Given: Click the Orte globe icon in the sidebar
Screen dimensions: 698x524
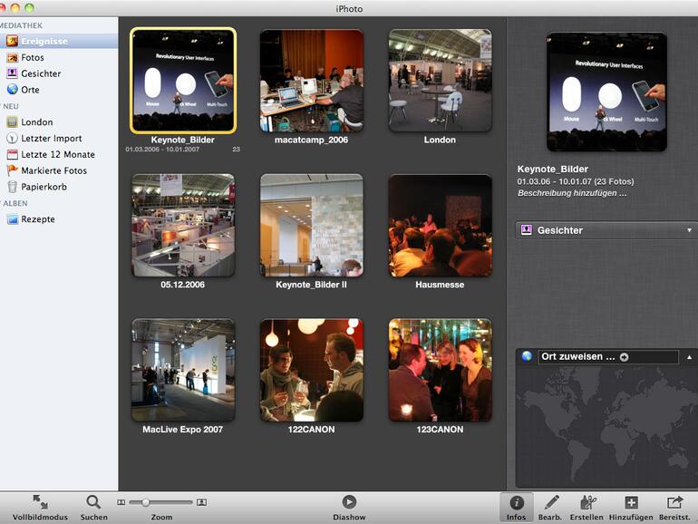Looking at the screenshot, I should [x=12, y=90].
